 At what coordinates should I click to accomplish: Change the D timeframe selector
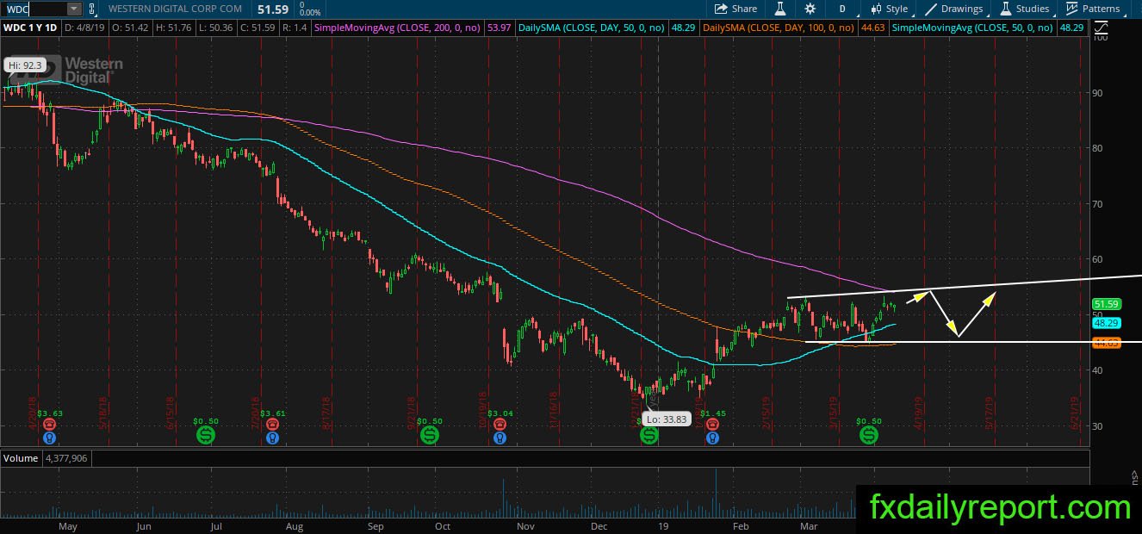842,9
